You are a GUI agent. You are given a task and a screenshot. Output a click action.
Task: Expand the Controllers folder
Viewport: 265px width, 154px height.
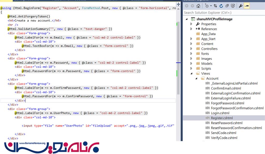tap(191, 49)
